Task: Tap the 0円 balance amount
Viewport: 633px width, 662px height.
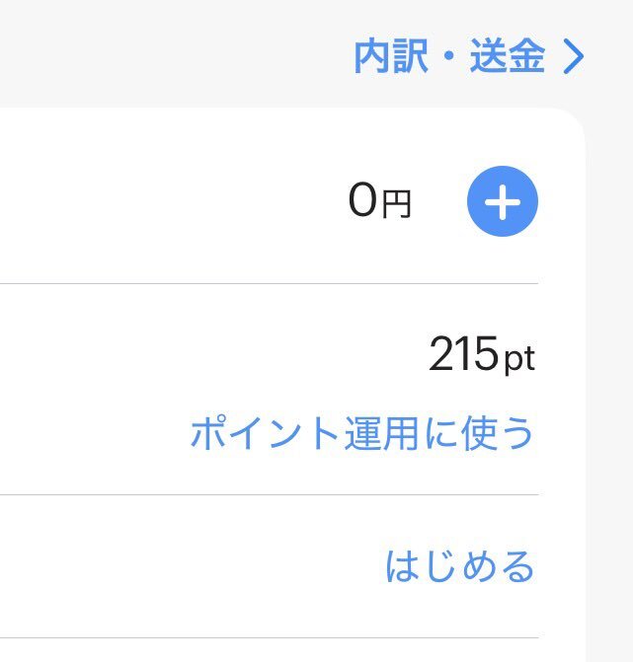Action: point(379,200)
